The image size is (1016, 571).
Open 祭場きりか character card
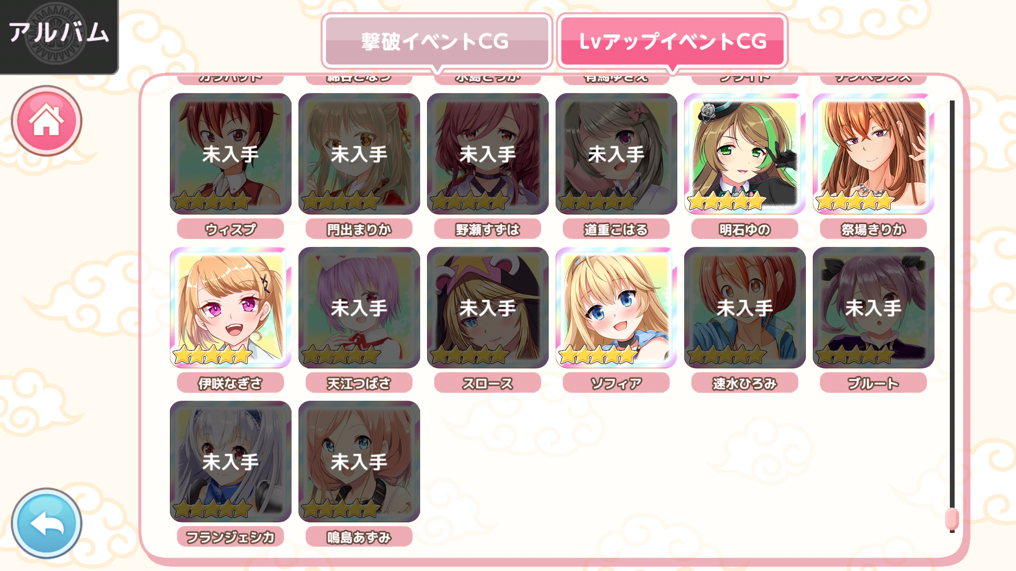873,154
